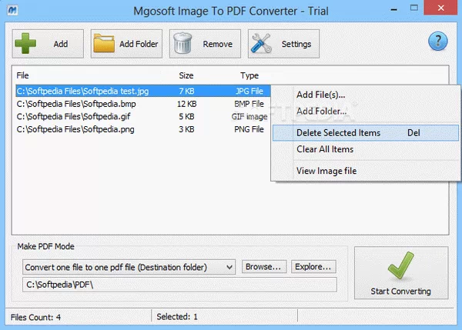
Task: Click the File column header
Action: click(x=22, y=75)
